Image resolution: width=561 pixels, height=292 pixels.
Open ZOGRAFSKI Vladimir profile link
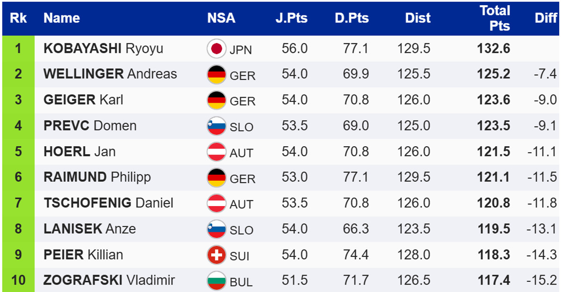tap(109, 280)
